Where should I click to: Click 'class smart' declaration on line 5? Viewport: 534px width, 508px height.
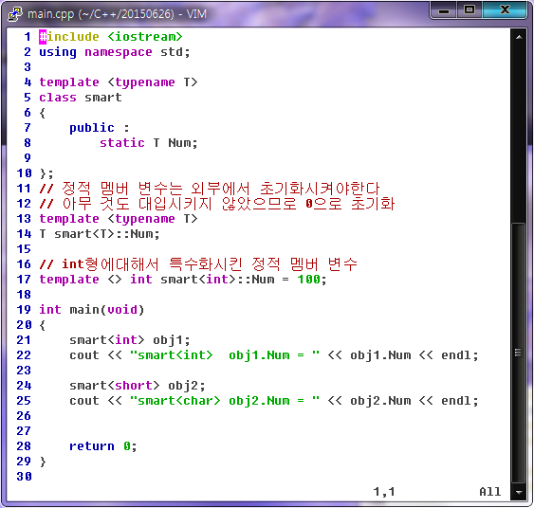(x=81, y=98)
